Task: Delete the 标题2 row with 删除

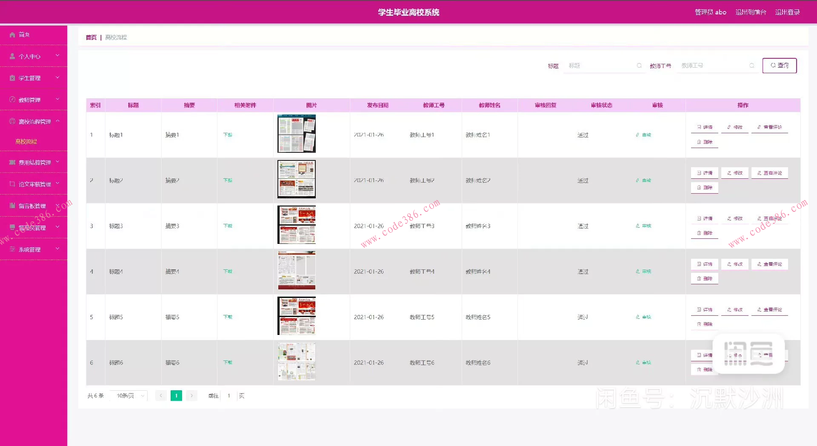Action: point(705,187)
